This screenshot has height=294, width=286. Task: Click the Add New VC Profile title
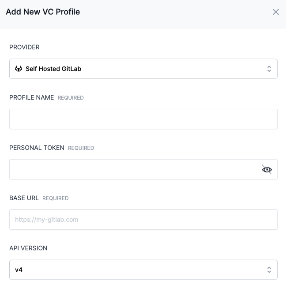pyautogui.click(x=43, y=12)
